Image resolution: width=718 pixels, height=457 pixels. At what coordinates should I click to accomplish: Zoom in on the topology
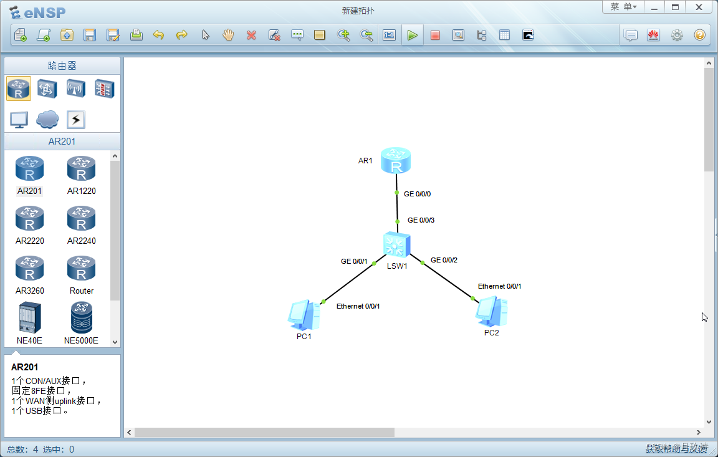pos(343,36)
